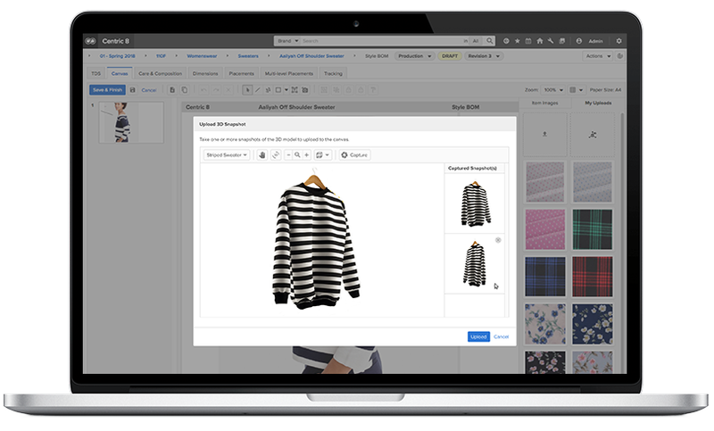Click the blue Upload button

[x=478, y=336]
